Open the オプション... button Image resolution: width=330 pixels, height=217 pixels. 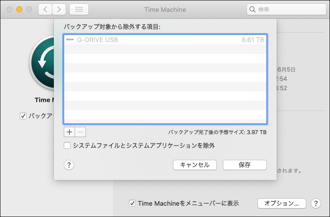tap(282, 203)
